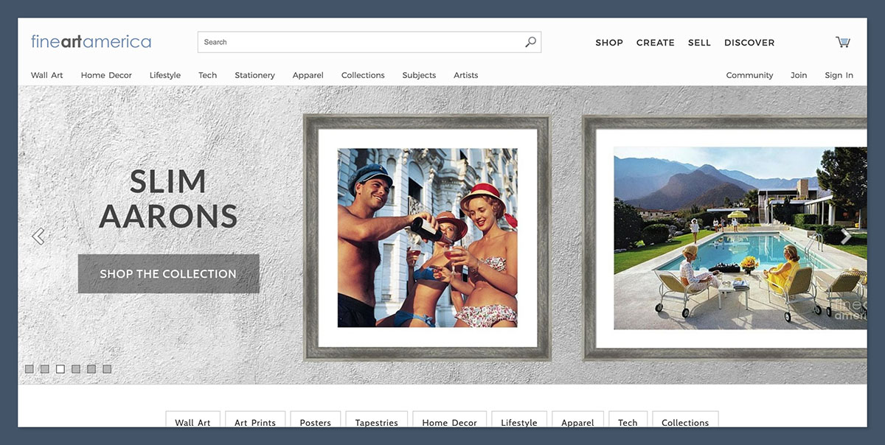This screenshot has height=445, width=885.
Task: Open Collections in the navigation bar
Action: (x=363, y=75)
